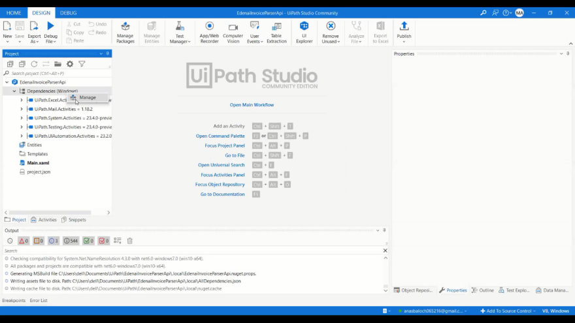Expand UiPath.Testing.Activities dependency
Viewport: 575px width, 323px height.
pos(22,127)
